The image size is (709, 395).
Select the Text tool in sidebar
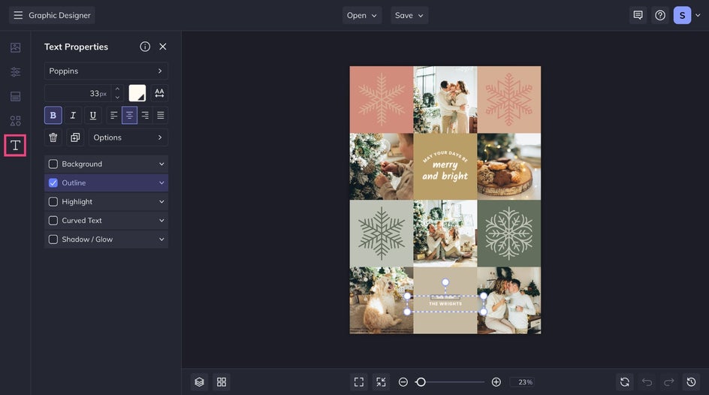[x=15, y=145]
